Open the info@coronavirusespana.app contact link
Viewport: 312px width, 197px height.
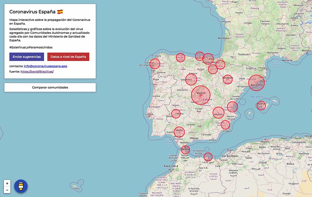(x=46, y=66)
